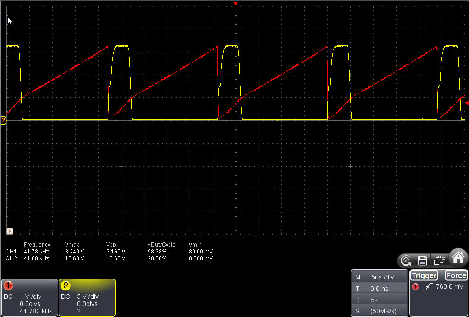This screenshot has height=317, width=469.
Task: Toggle the channel 1 panel showing 1 V/div
Action: 30,297
